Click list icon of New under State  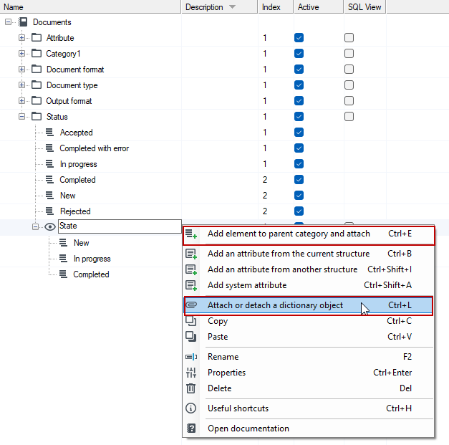(63, 243)
